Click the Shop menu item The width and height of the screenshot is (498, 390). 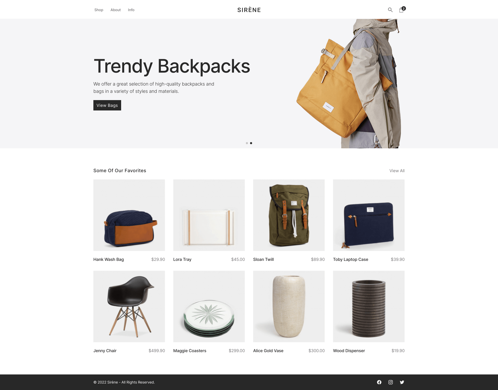[99, 10]
